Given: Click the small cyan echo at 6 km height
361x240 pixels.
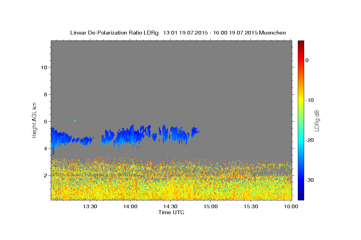Looking at the screenshot, I should coord(75,121).
